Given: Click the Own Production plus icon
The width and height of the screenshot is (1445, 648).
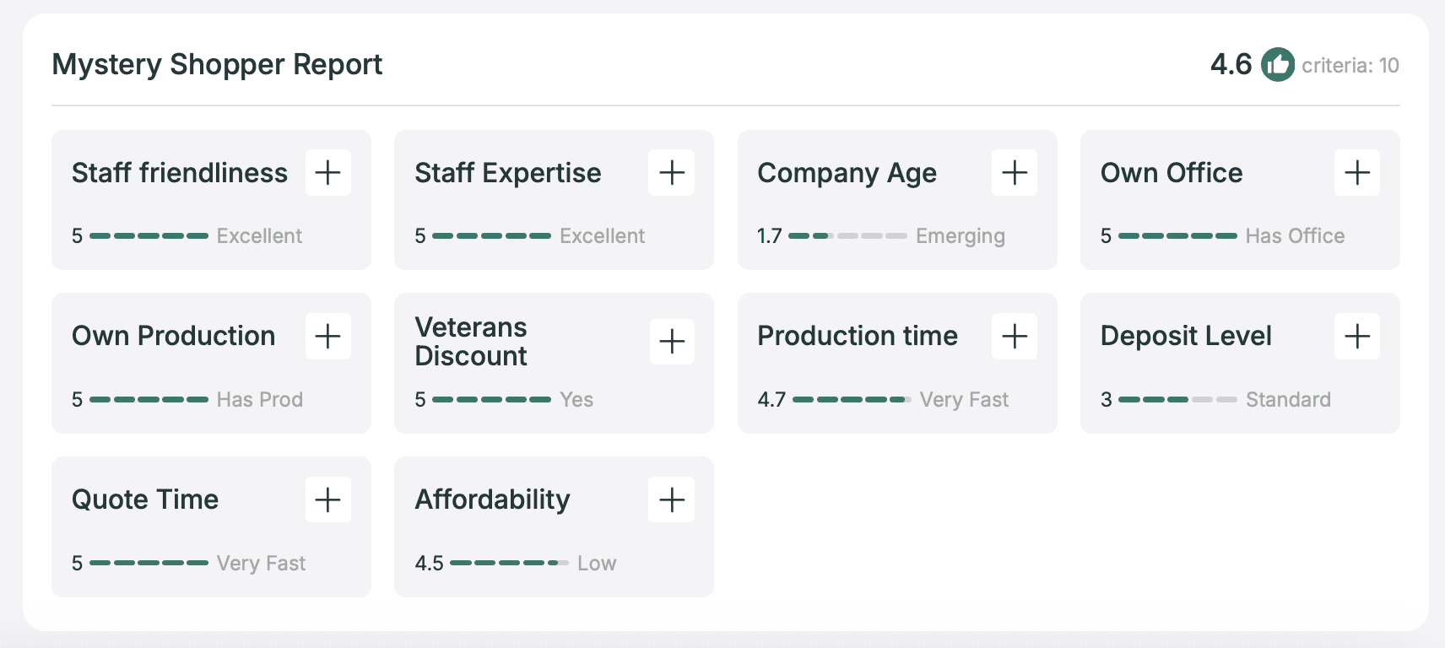Looking at the screenshot, I should (327, 337).
